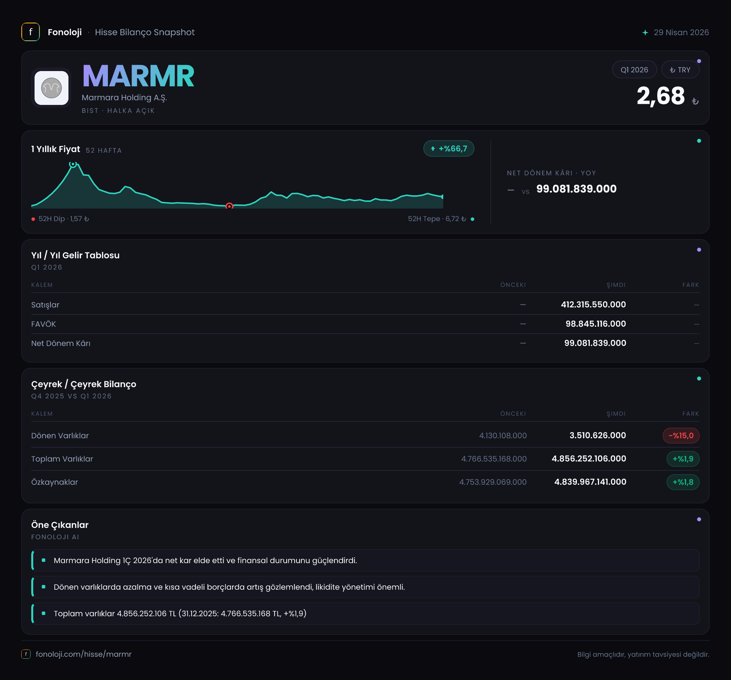Click previous Toplam Varlıklar value 4.766.535.168.000
The image size is (731, 680).
point(494,459)
